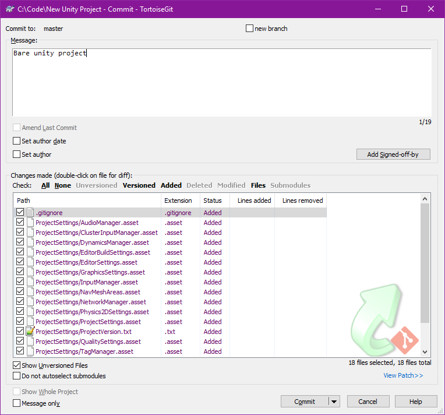Viewport: 445px width, 415px height.
Task: Click the ClusterInputManager.asset file icon
Action: pyautogui.click(x=30, y=233)
